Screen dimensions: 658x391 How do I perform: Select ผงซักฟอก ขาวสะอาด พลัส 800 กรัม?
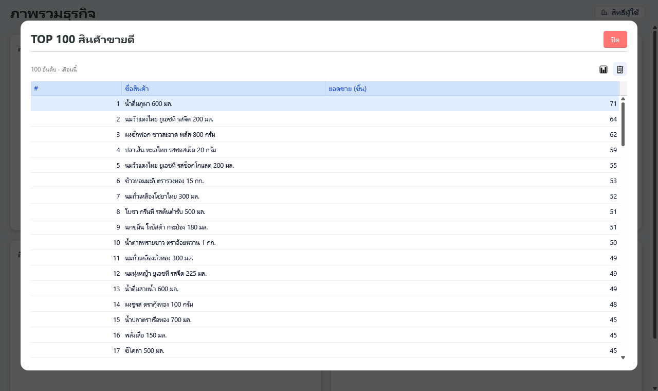(x=170, y=135)
